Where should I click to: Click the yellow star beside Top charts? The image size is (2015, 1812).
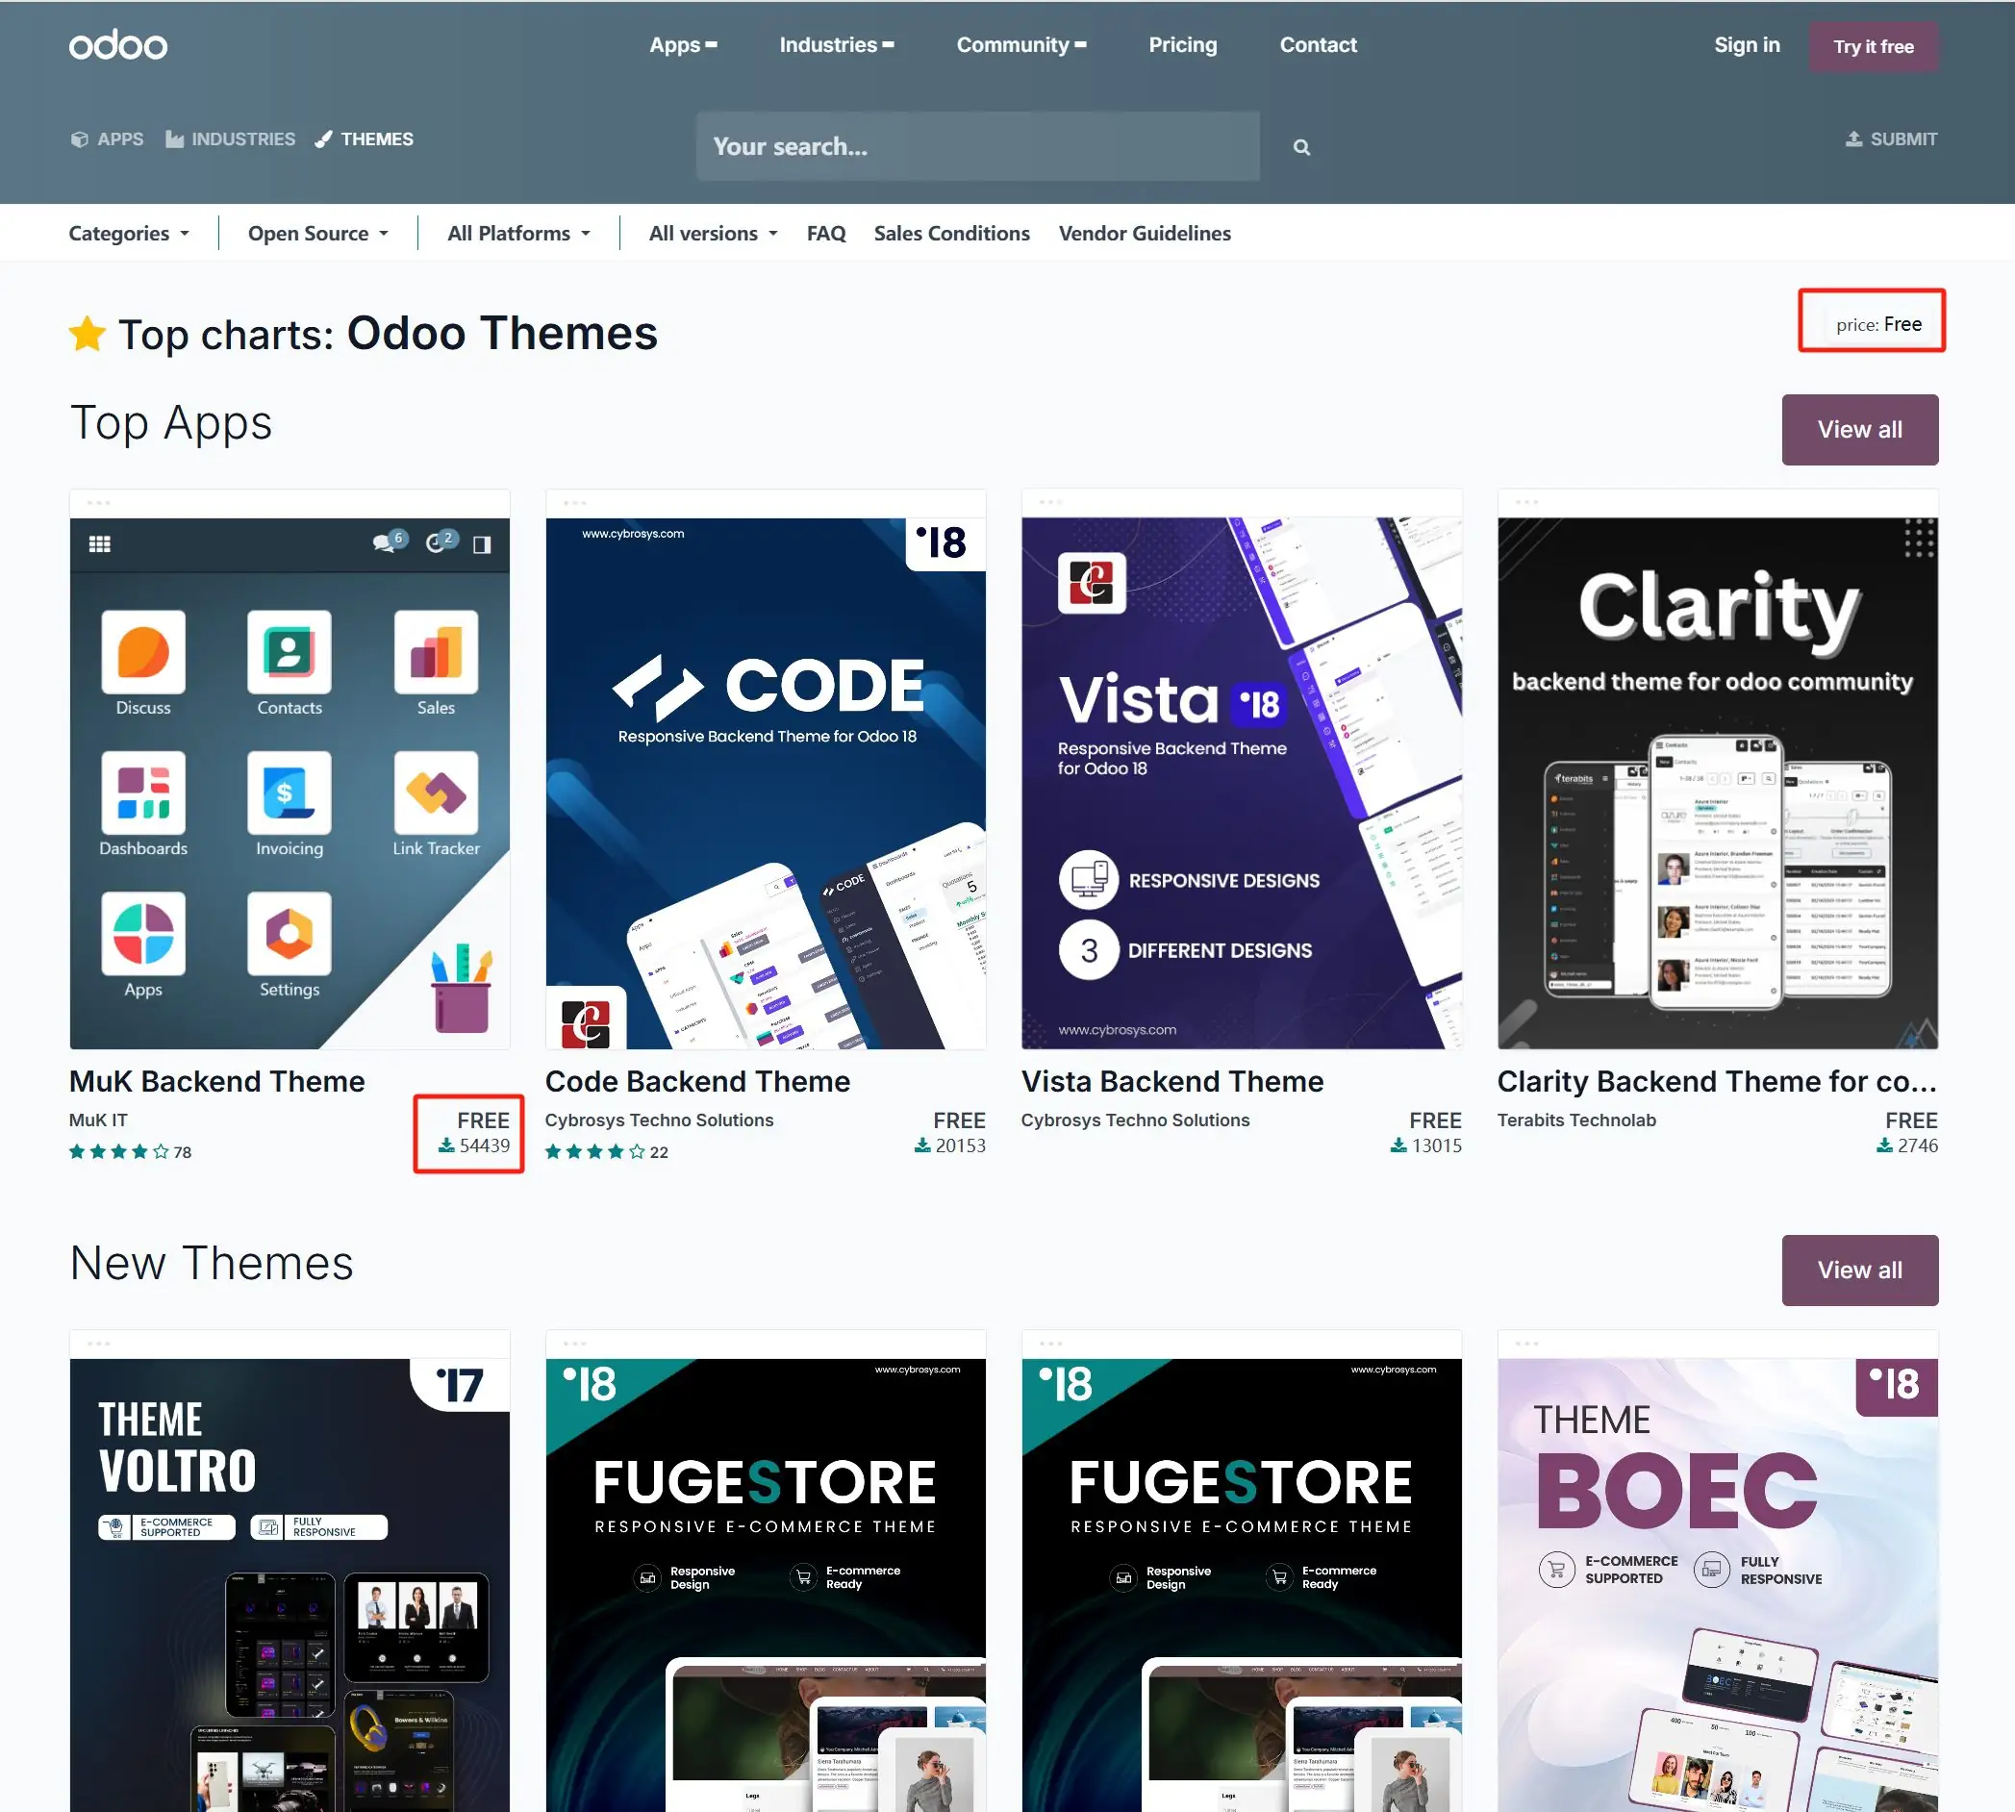(88, 335)
